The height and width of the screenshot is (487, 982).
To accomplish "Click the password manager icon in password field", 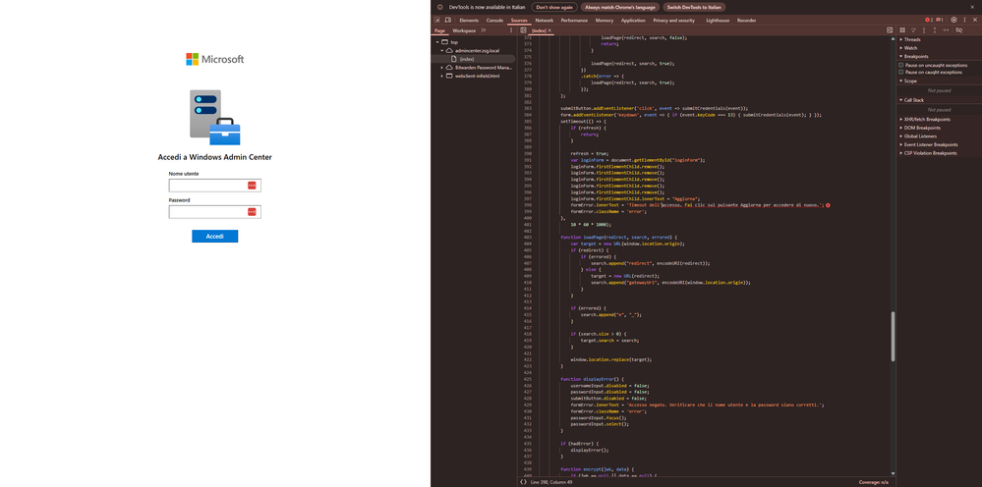I will [252, 212].
